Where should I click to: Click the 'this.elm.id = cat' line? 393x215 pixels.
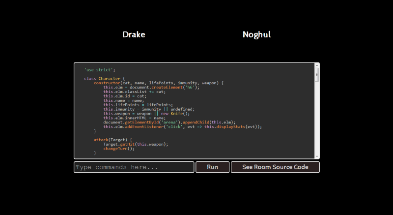125,96
